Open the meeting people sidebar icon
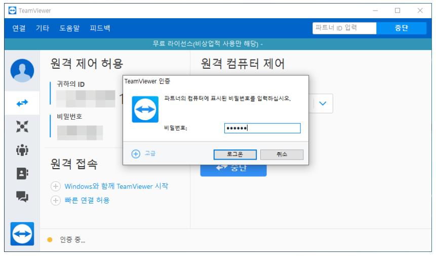This screenshot has width=436, height=256. [x=22, y=150]
